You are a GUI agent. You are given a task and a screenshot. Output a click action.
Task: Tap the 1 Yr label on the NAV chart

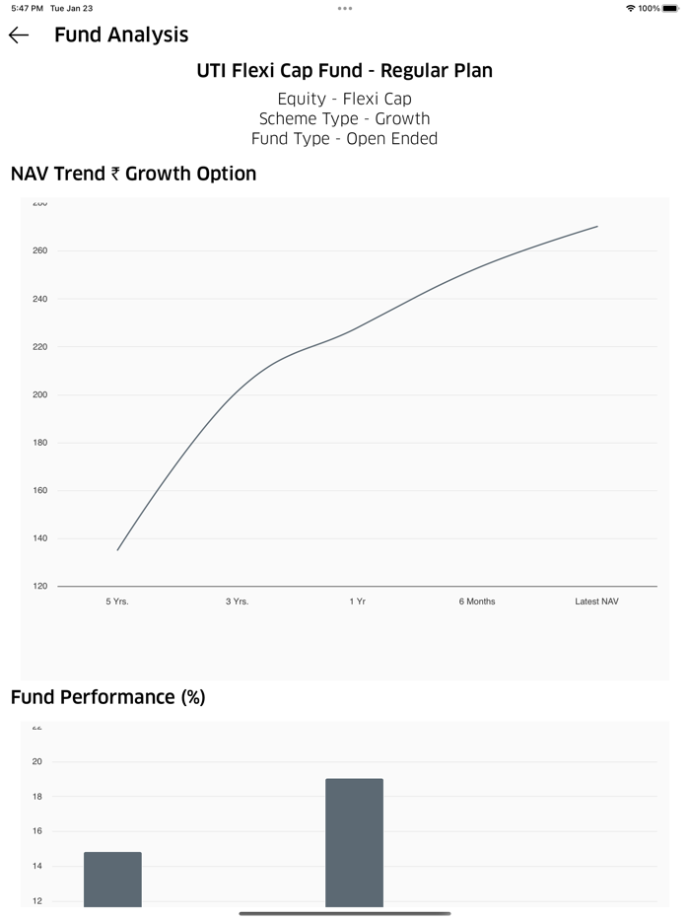357,602
